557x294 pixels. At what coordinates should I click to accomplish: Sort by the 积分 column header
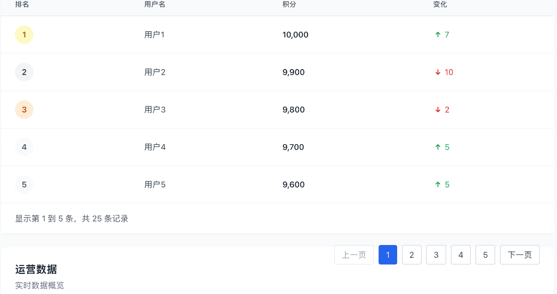(289, 4)
